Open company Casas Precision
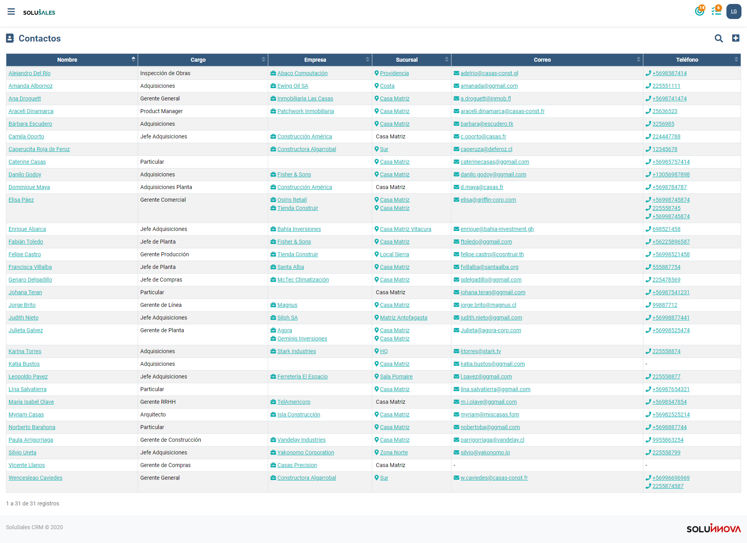Image resolution: width=747 pixels, height=543 pixels. pos(297,465)
